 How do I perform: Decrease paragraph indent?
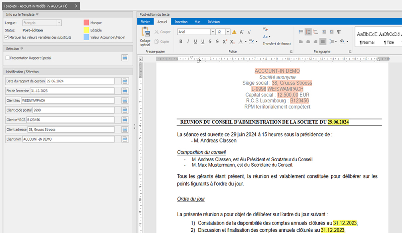pyautogui.click(x=324, y=32)
